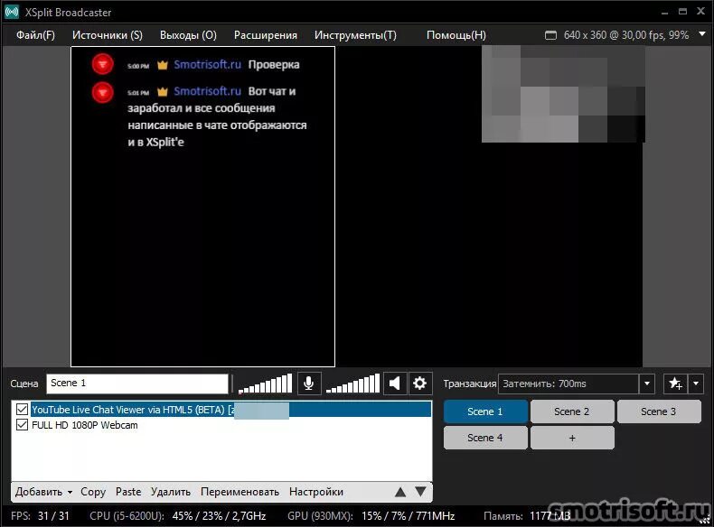The image size is (714, 527).
Task: Click Память memory status entry
Action: coord(527,516)
